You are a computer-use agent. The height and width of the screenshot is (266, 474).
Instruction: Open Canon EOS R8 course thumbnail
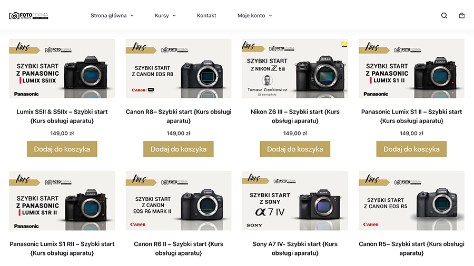click(179, 68)
